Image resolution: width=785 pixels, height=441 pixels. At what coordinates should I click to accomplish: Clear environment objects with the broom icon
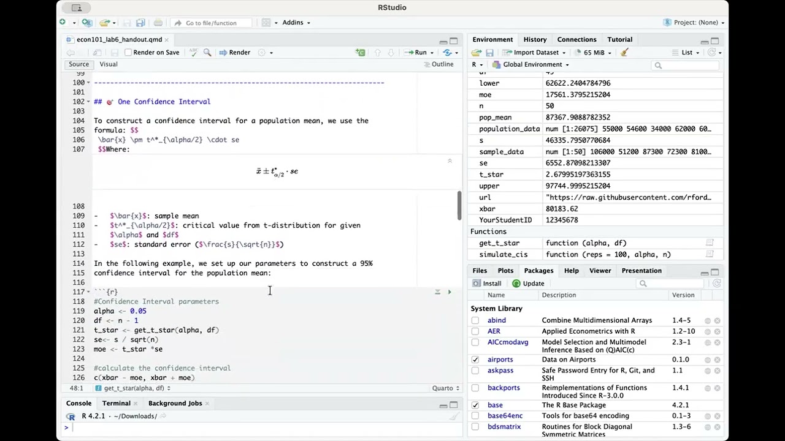[x=624, y=53]
